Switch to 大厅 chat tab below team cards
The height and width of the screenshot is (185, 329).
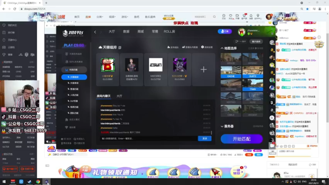[119, 96]
